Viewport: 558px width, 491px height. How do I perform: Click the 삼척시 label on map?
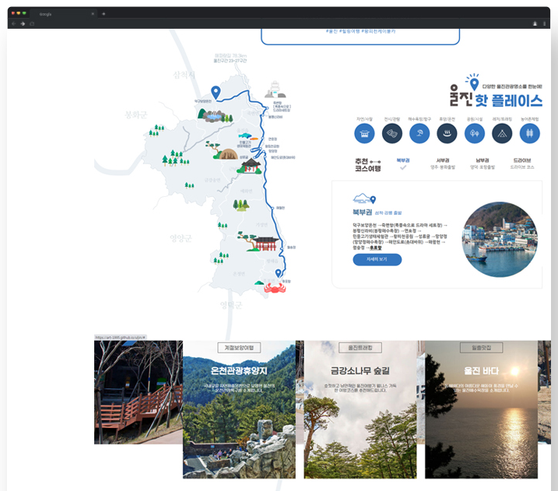click(x=184, y=75)
